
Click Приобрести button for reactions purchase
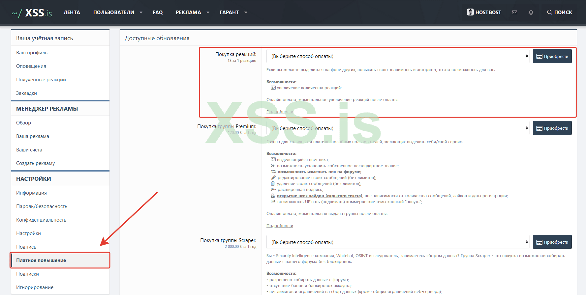[552, 56]
